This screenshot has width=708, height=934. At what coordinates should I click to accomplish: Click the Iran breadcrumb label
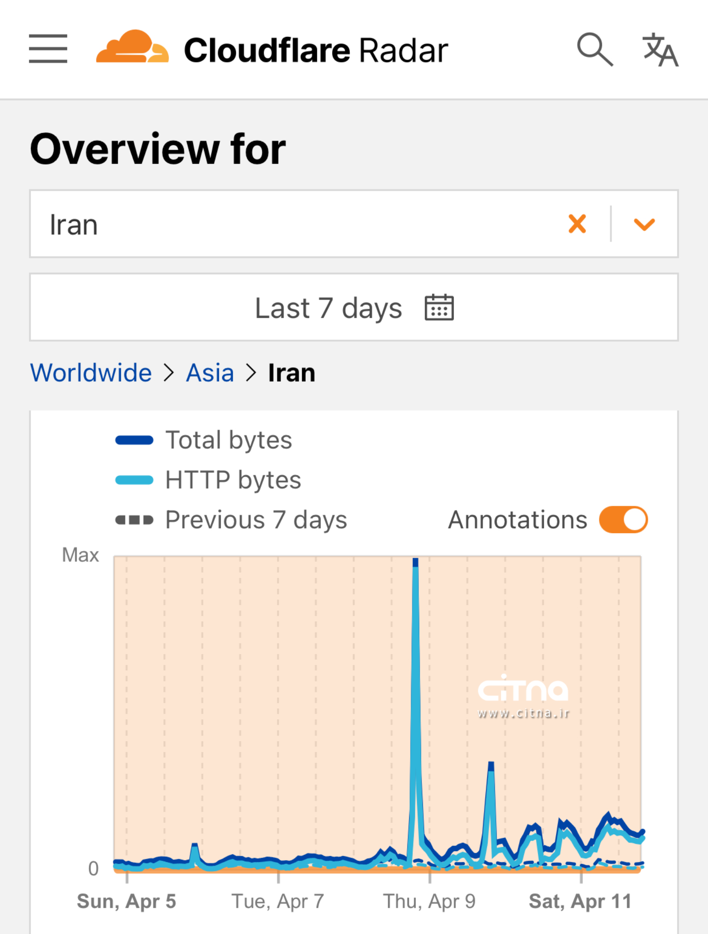292,372
